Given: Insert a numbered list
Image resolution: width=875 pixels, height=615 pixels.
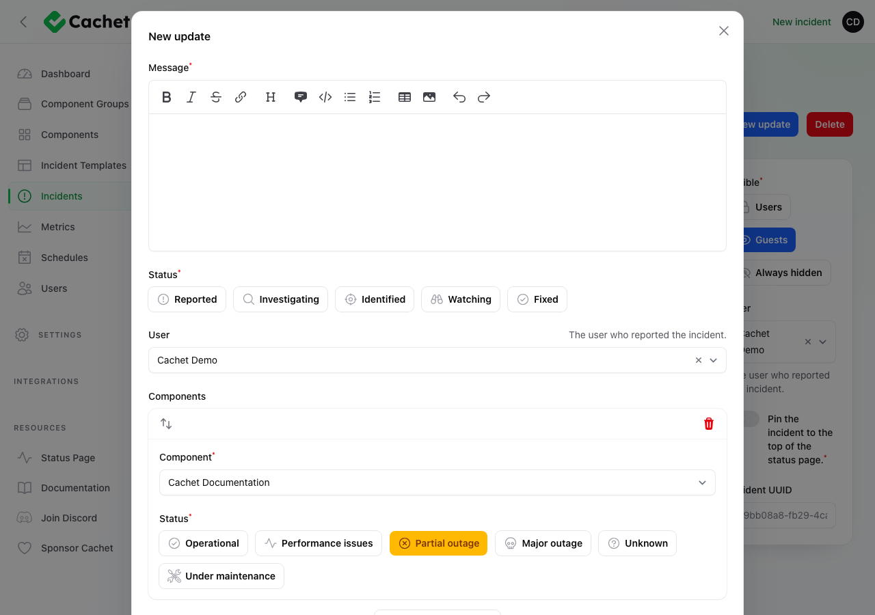Looking at the screenshot, I should tap(375, 97).
